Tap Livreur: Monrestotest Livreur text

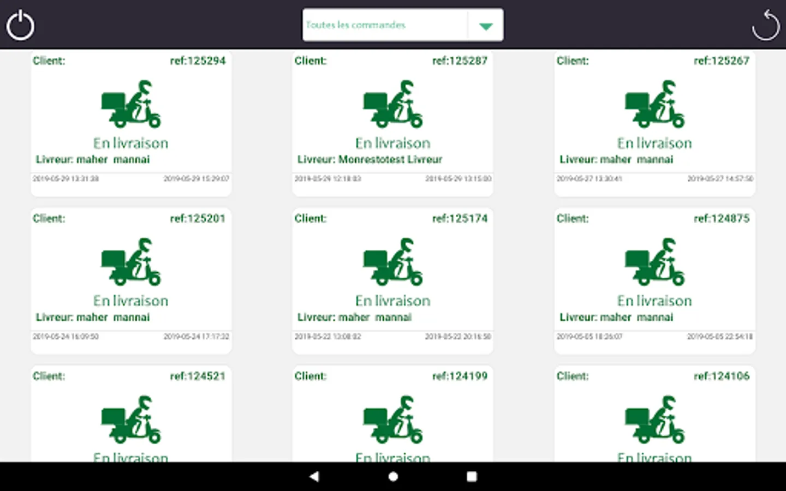[x=370, y=159]
